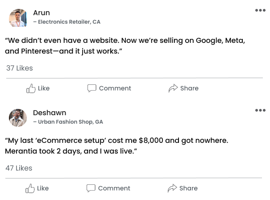The image size is (270, 200).
Task: Open Arun's profile picture
Action: (18, 18)
